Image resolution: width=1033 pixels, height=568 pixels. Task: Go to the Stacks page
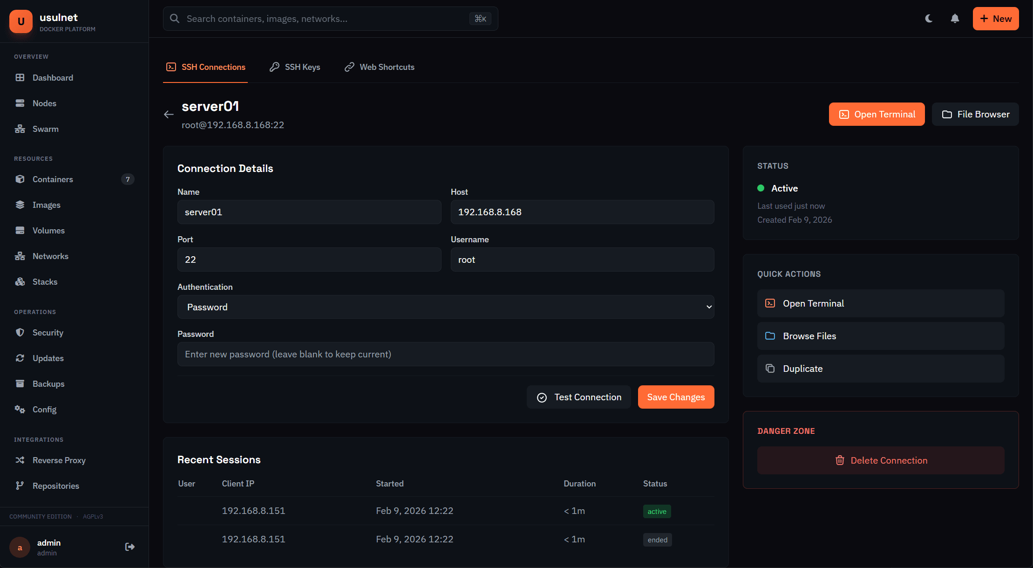pyautogui.click(x=45, y=281)
